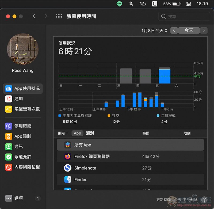Expand the 1月8日今天 date selector
The height and width of the screenshot is (209, 214).
pos(154,31)
